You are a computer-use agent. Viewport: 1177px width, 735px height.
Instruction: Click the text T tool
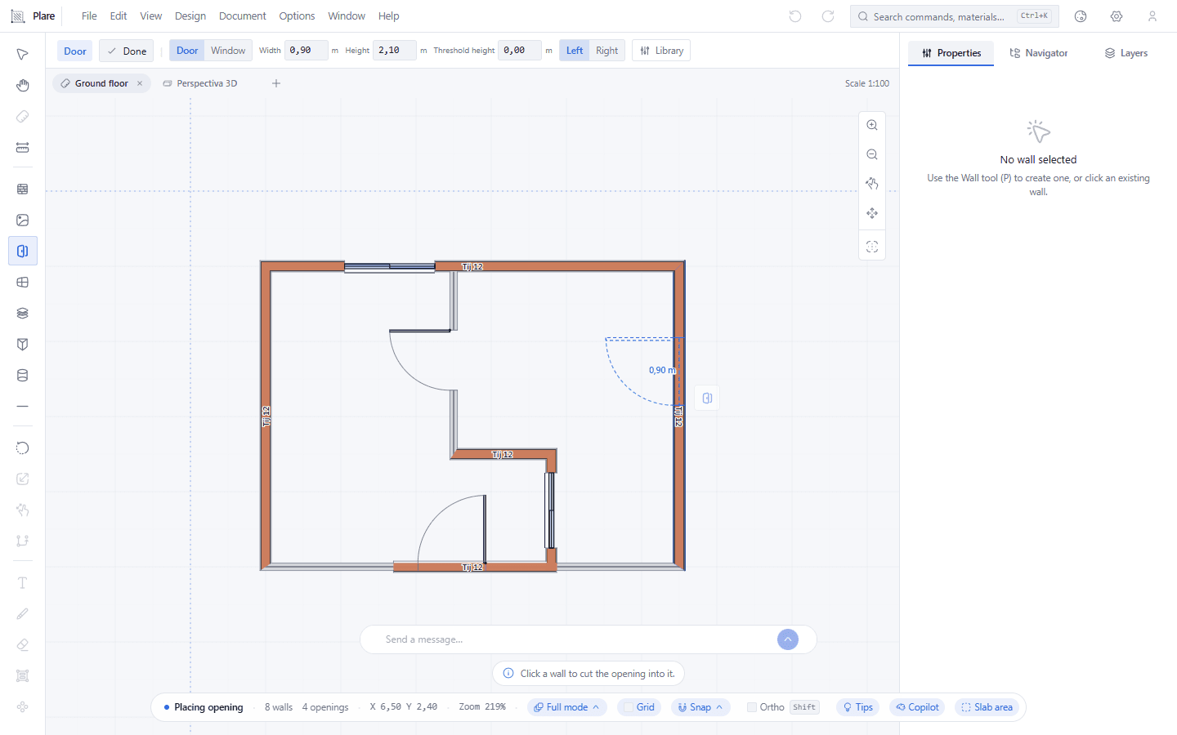tap(23, 582)
